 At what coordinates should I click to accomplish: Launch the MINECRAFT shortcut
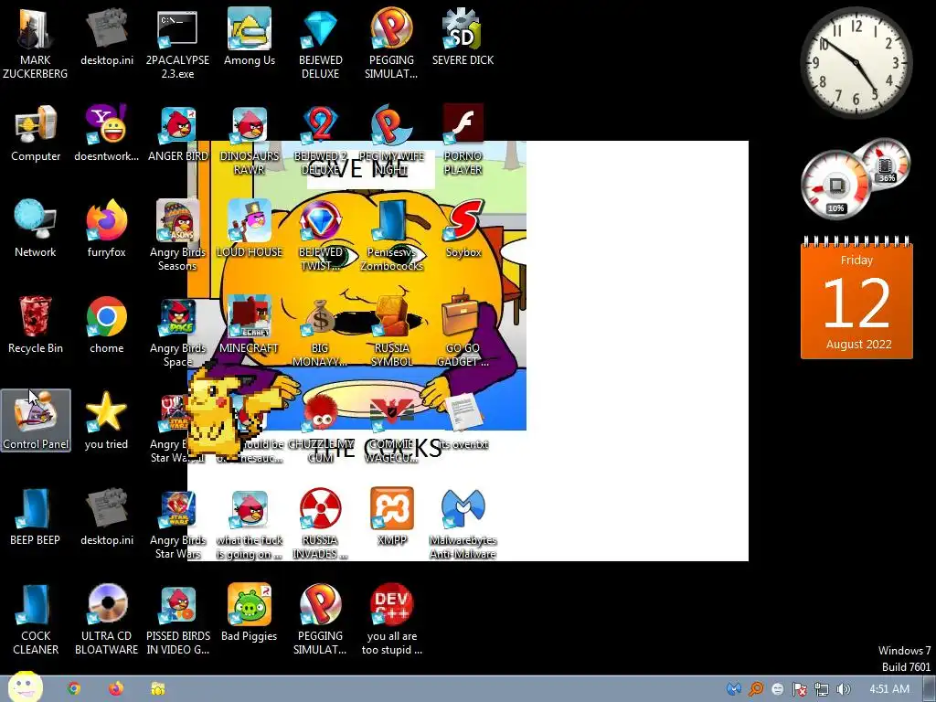(250, 325)
